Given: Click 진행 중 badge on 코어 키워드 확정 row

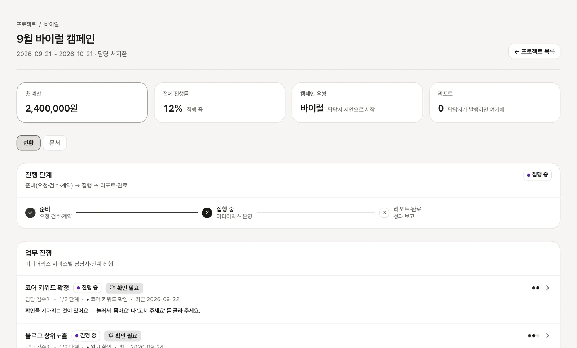Looking at the screenshot, I should coord(87,288).
